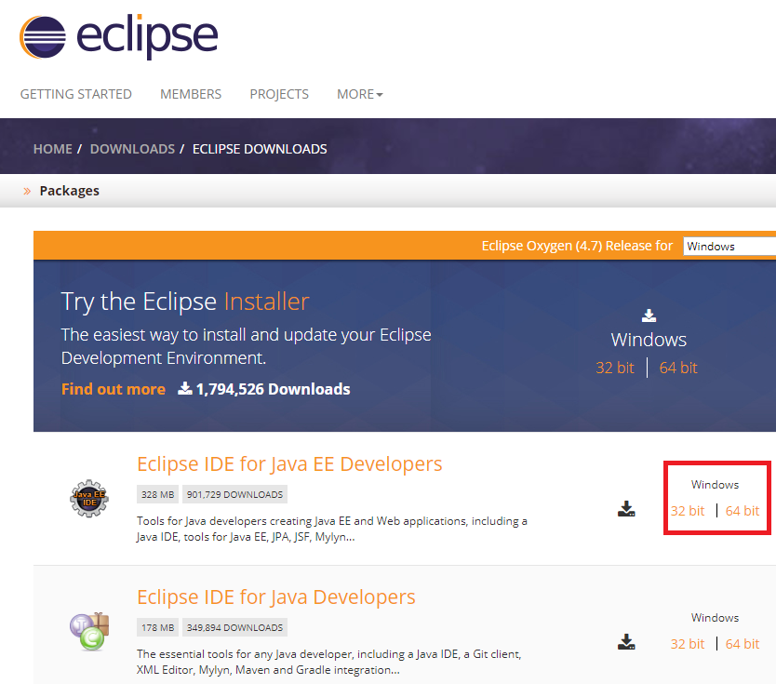Screen dimensions: 776x684
Task: Go to Home breadcrumb
Action: [x=52, y=149]
